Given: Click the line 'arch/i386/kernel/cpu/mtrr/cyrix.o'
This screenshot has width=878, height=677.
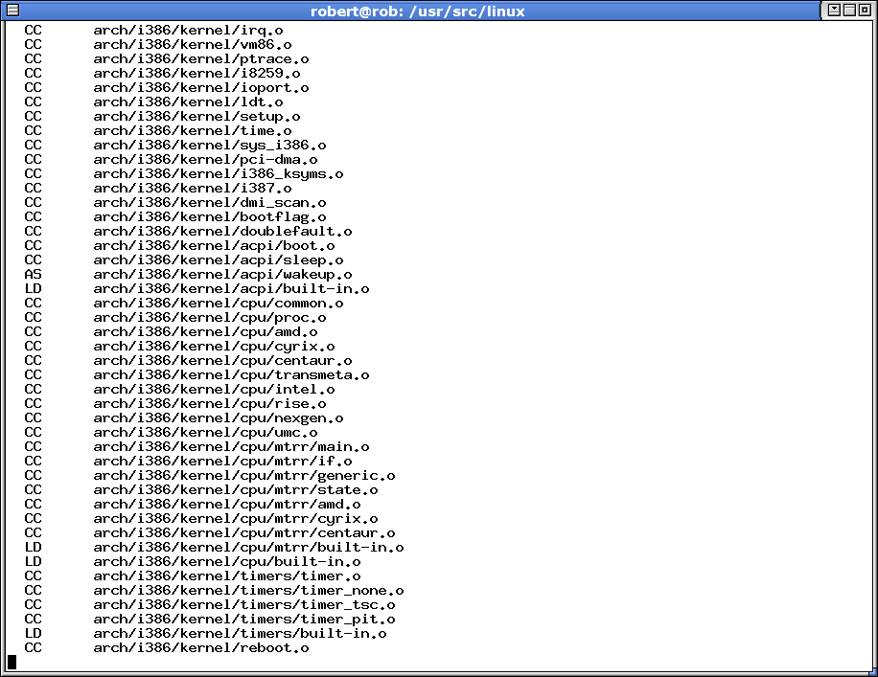Looking at the screenshot, I should (x=236, y=519).
